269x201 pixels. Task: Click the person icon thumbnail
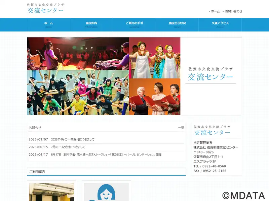(x=106, y=192)
